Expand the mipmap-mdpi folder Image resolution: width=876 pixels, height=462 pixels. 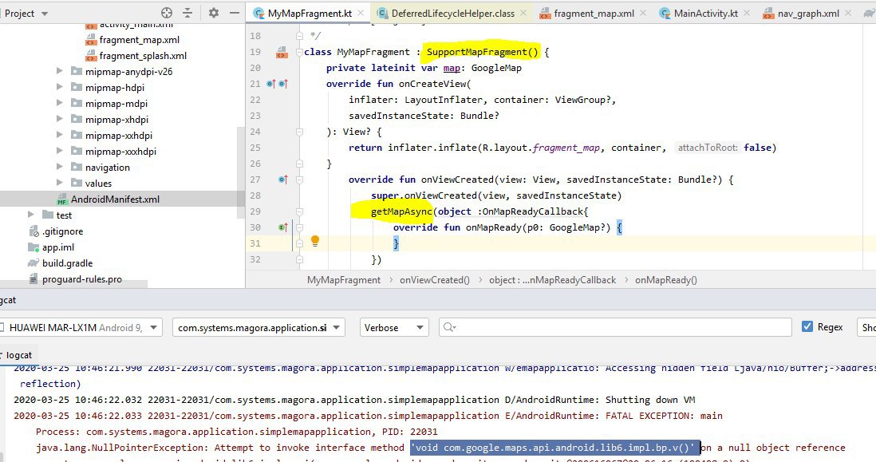59,103
